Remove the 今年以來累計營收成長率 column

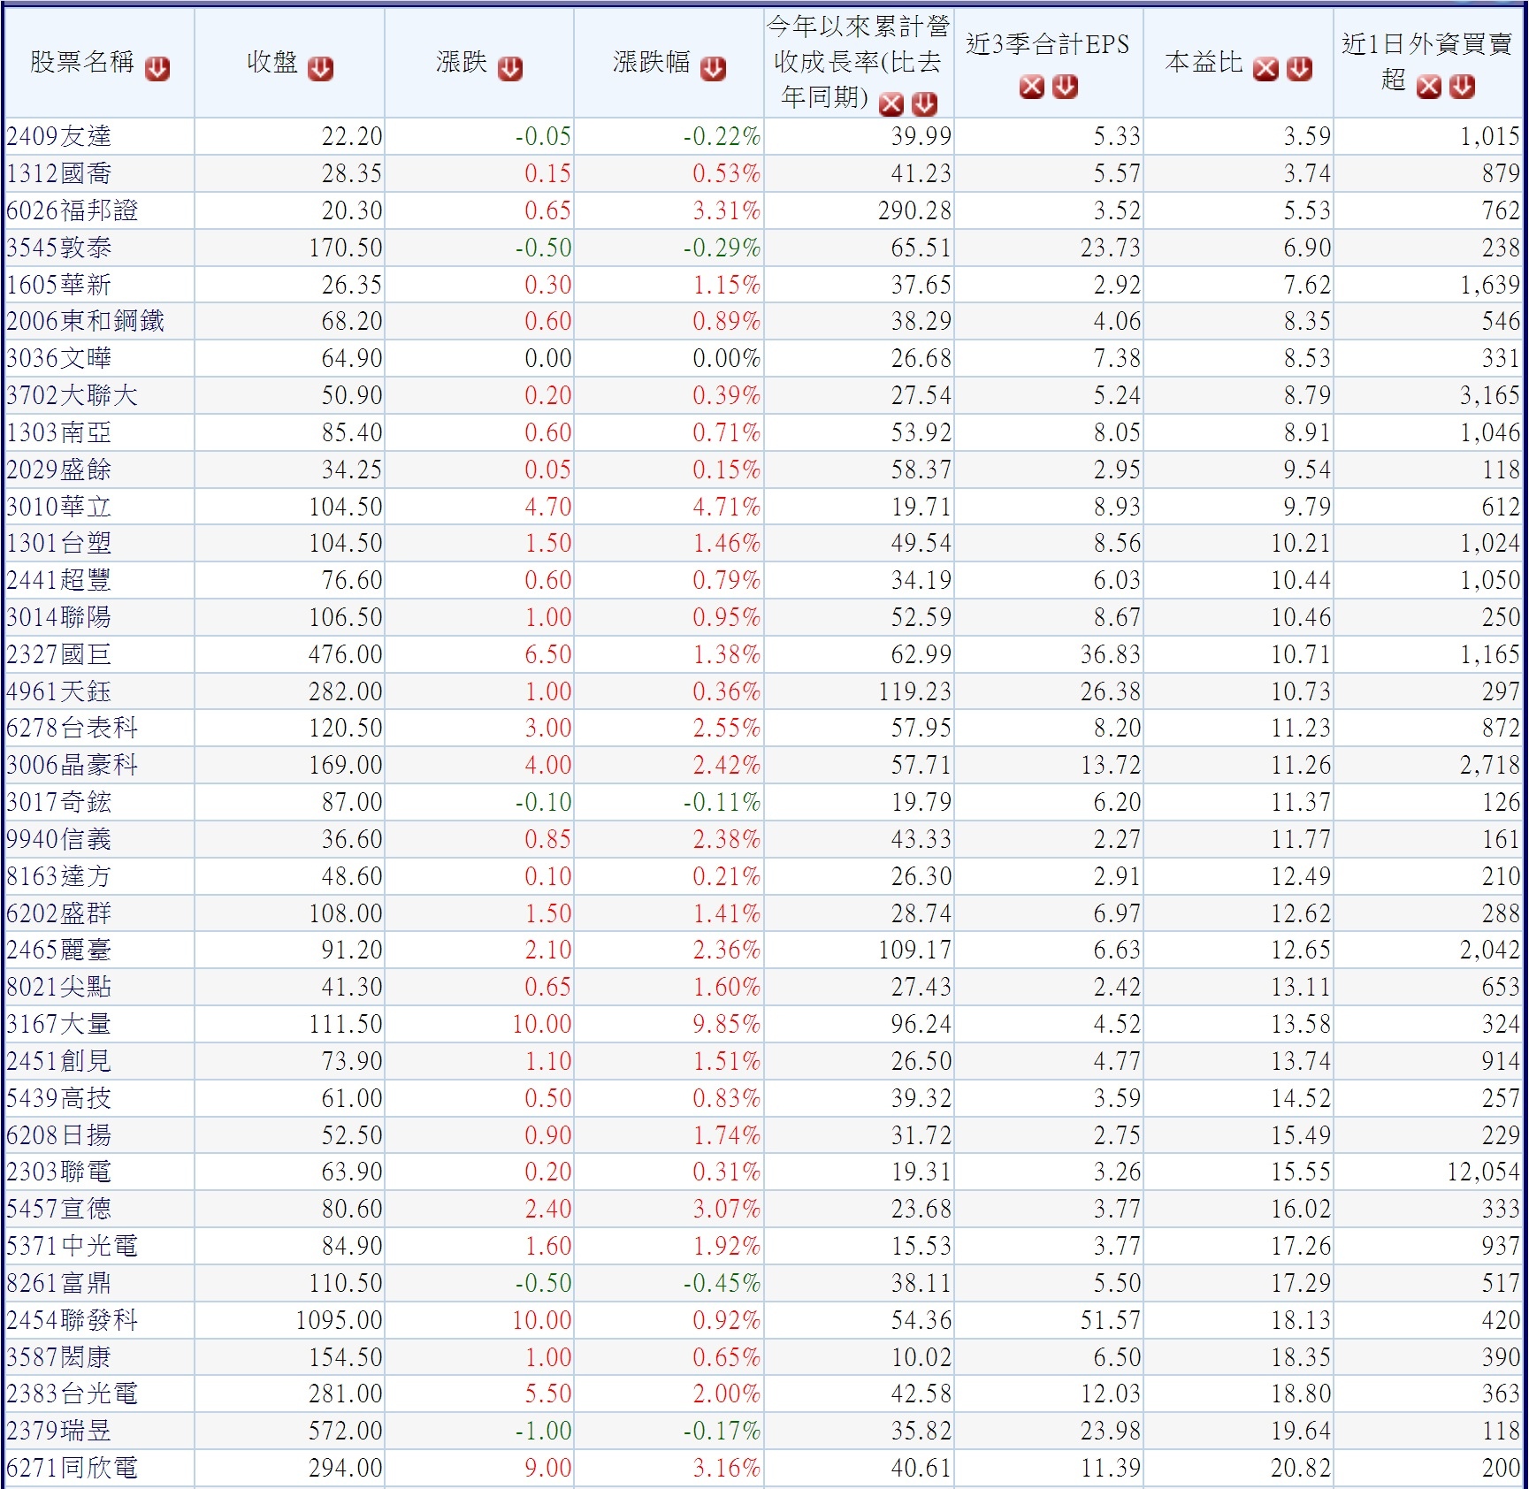click(891, 104)
